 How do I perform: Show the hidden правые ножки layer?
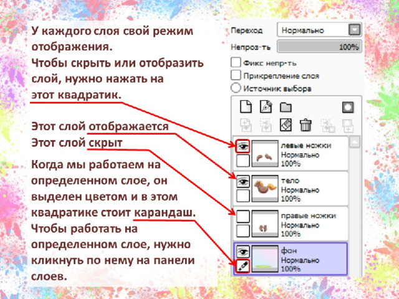[243, 217]
